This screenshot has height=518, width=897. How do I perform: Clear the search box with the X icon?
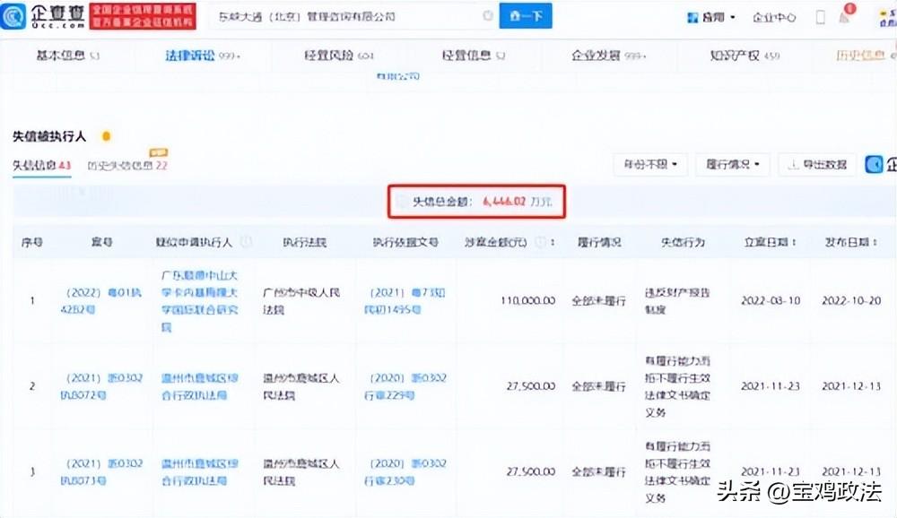coord(488,16)
